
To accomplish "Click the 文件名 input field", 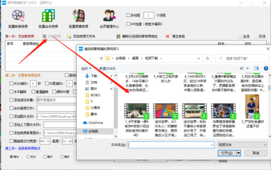I will 171,145.
